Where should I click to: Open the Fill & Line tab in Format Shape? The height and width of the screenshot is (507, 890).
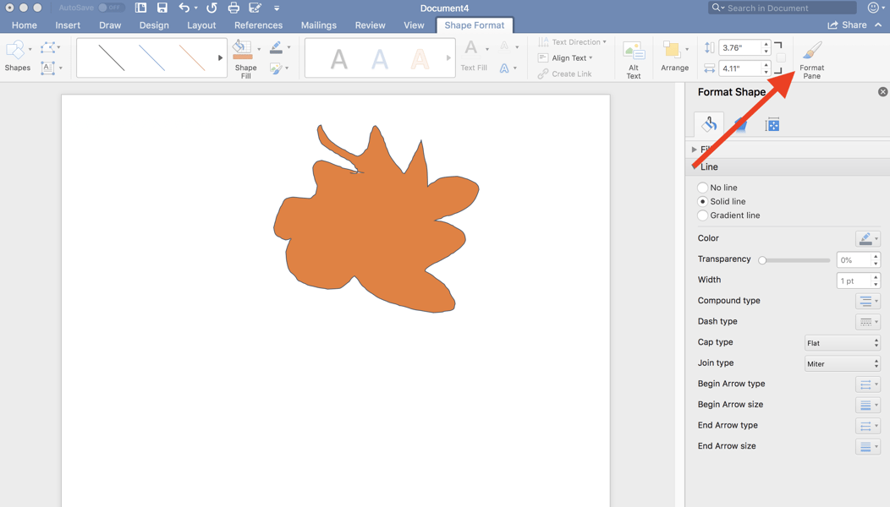click(708, 124)
